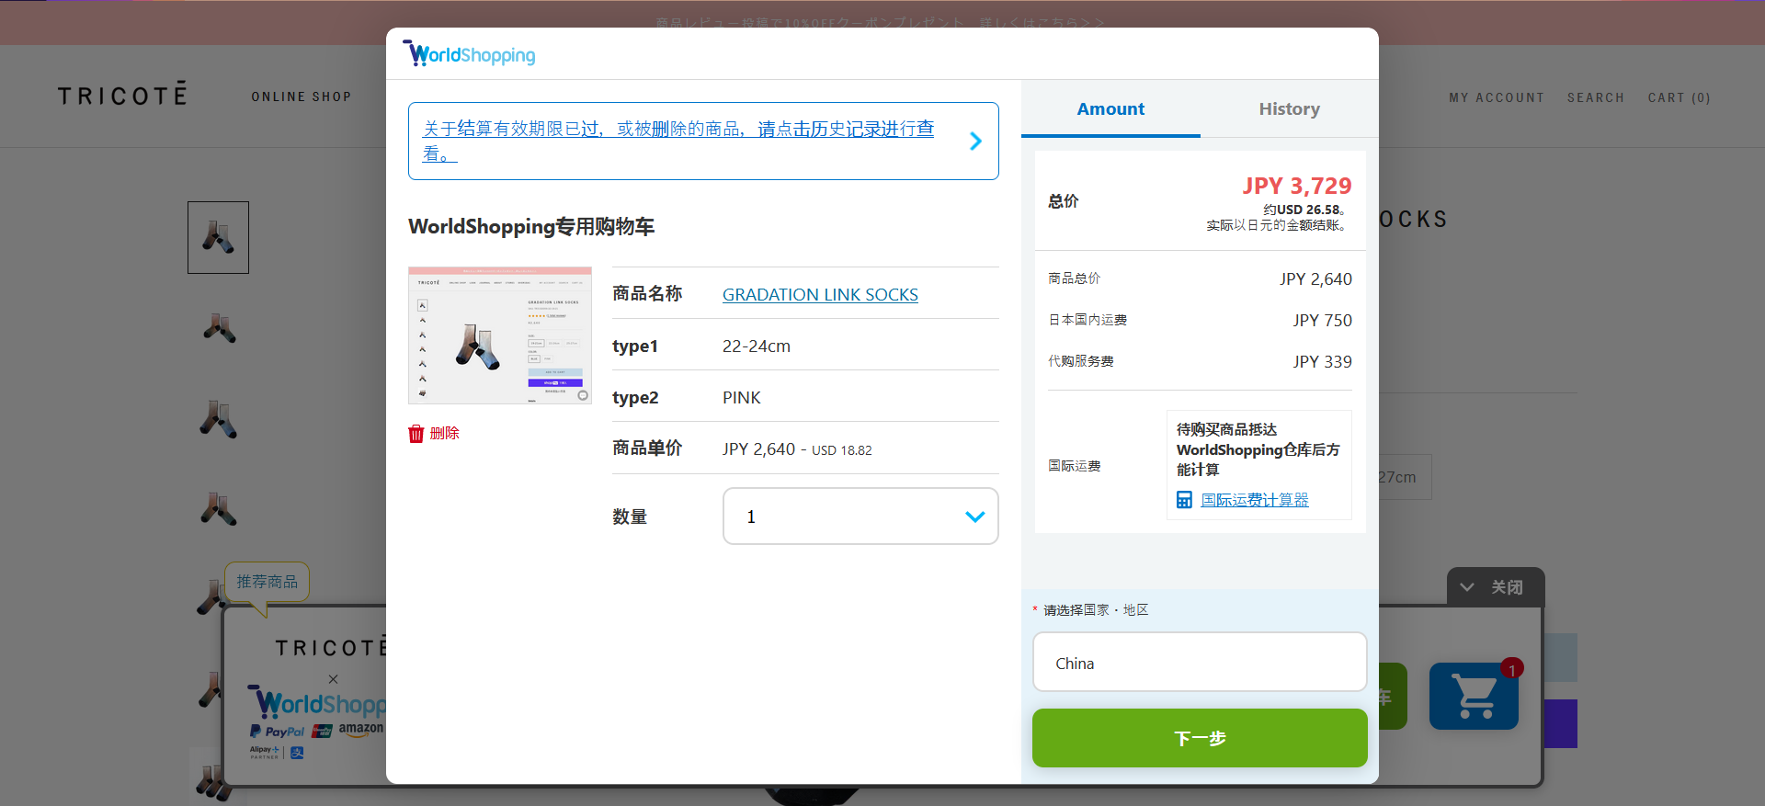Open the quantity 数量 dropdown

[860, 517]
